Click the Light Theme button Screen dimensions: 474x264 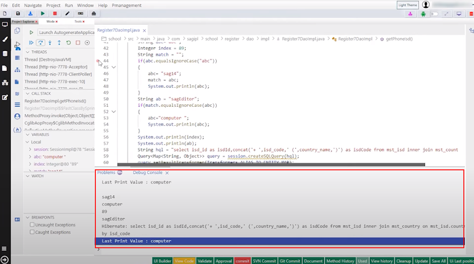[x=408, y=5]
